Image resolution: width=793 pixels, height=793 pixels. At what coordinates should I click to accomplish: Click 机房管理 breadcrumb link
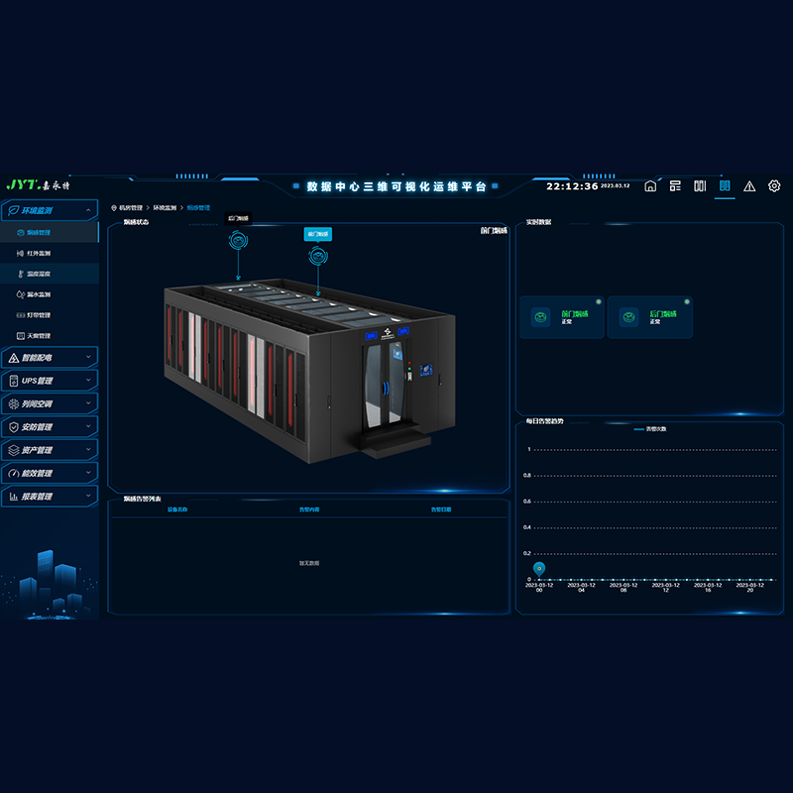(x=131, y=208)
